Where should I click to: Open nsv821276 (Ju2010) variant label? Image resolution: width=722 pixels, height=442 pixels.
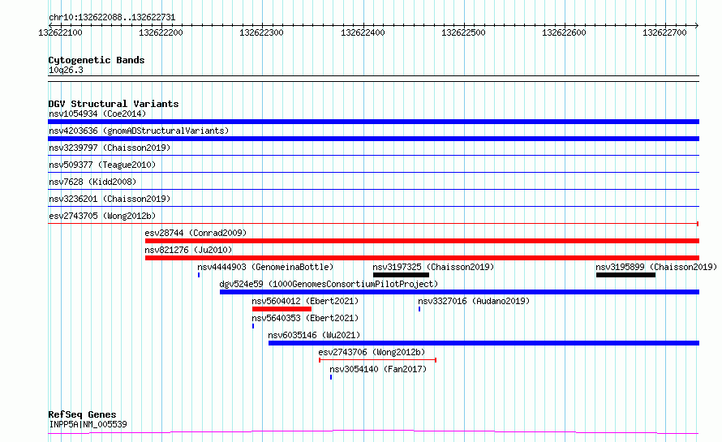[x=188, y=250]
